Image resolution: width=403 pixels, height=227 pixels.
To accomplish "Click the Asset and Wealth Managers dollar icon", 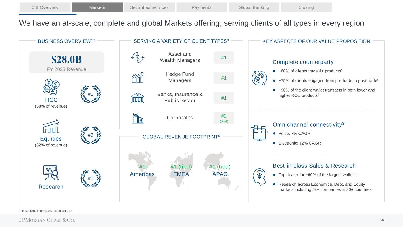I will [137, 57].
